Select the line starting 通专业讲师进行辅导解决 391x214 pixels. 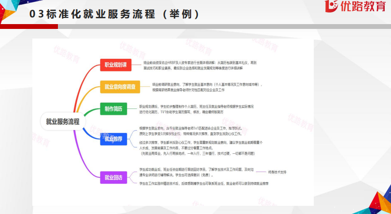176,175
